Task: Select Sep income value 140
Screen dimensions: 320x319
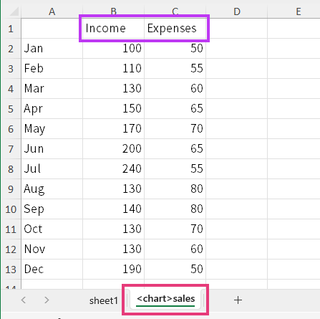Action: click(x=114, y=209)
